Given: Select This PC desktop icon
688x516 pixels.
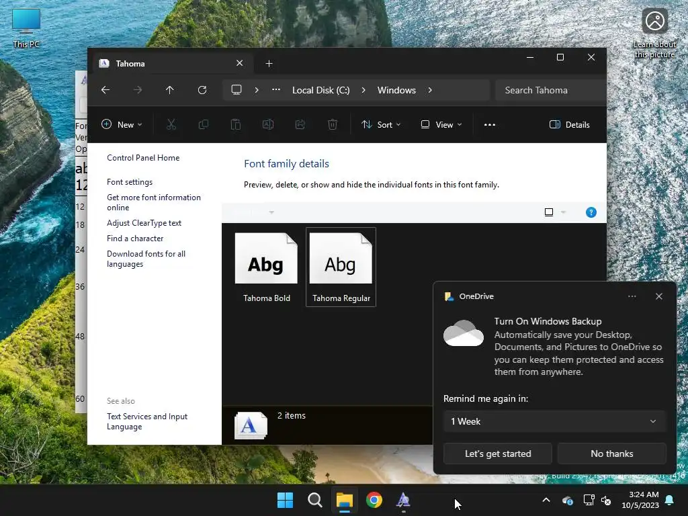Looking at the screenshot, I should pyautogui.click(x=26, y=28).
